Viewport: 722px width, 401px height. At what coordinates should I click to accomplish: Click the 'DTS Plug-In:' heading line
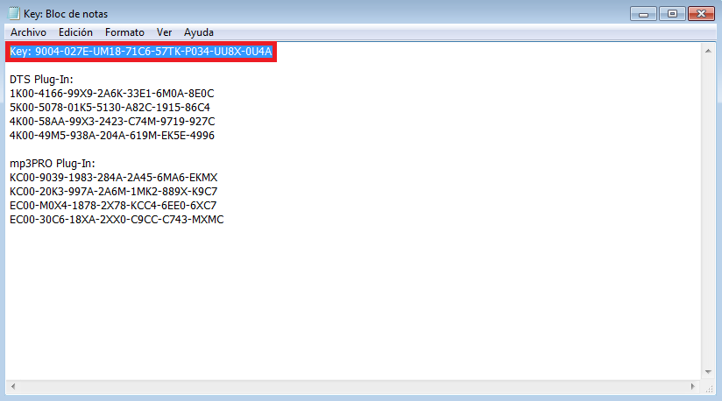[x=41, y=80]
